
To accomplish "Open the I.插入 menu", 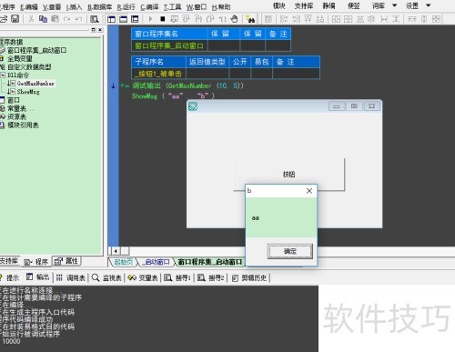I will pyautogui.click(x=74, y=6).
